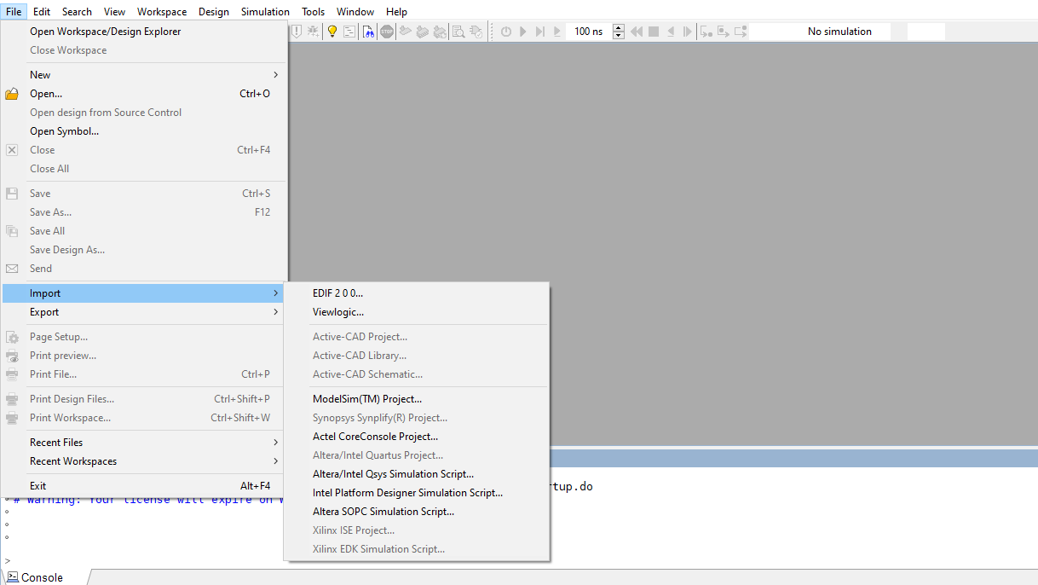Select Viewlogic... import option
This screenshot has height=585, width=1038.
pos(417,312)
